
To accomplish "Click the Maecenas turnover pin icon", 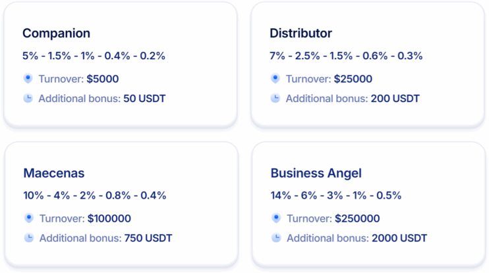I will (28, 218).
